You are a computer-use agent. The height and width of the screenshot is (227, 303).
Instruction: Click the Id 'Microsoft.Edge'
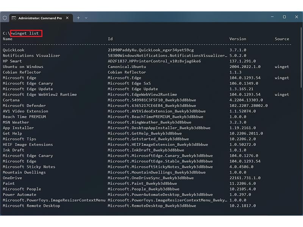click(125, 78)
